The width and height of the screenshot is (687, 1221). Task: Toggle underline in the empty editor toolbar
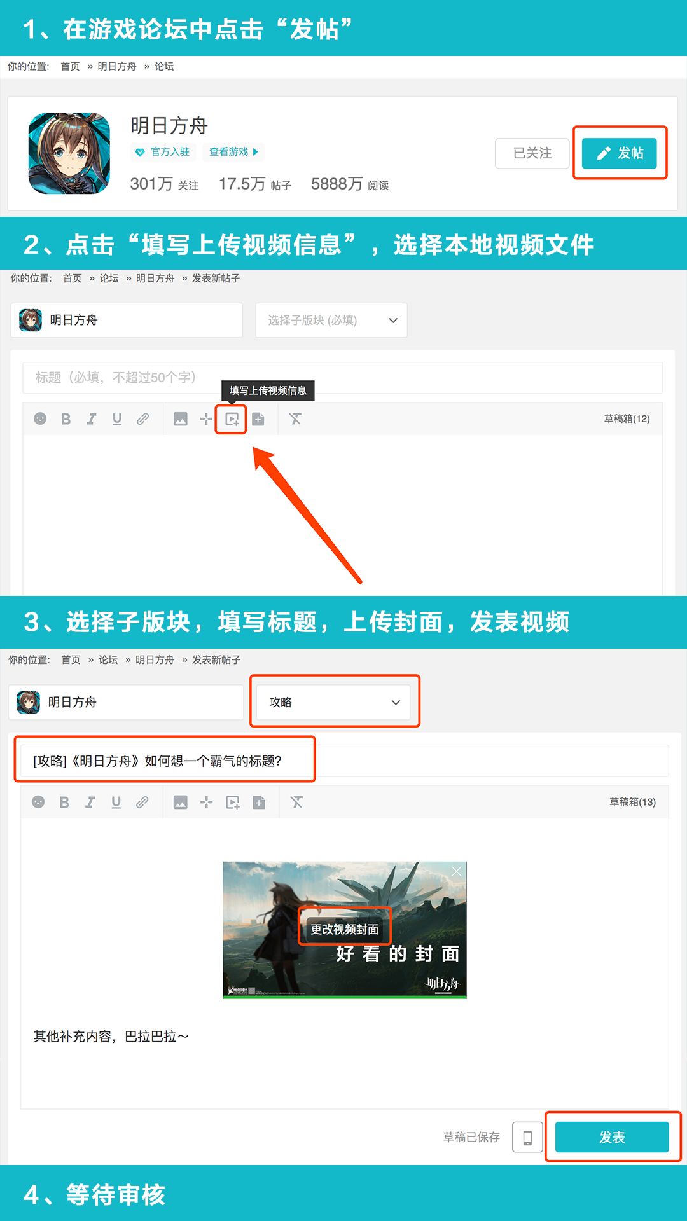(117, 418)
